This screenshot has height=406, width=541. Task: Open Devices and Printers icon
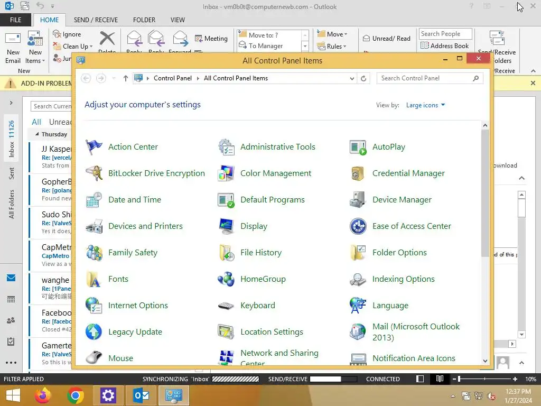pos(94,226)
